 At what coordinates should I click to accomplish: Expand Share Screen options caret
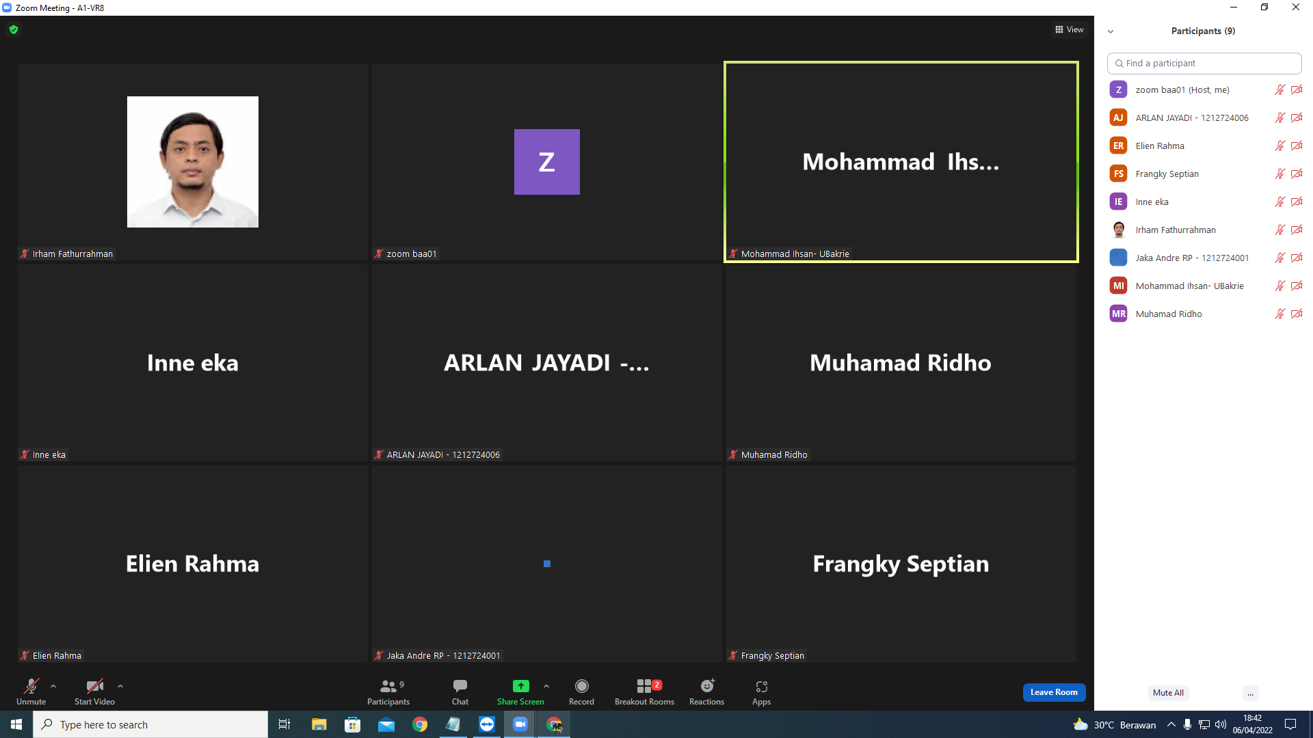546,686
